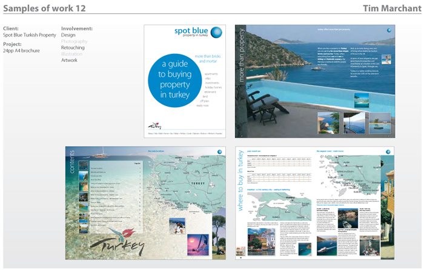Click 'Spot Blue Turkish Property' client text
Screen dimensions: 424x270
point(30,35)
